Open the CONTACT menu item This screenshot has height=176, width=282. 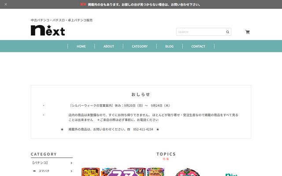point(198,46)
